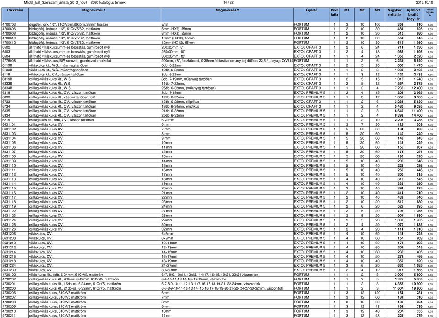Select the net price "11 607"
The image size is (439, 318).
[398, 288]
